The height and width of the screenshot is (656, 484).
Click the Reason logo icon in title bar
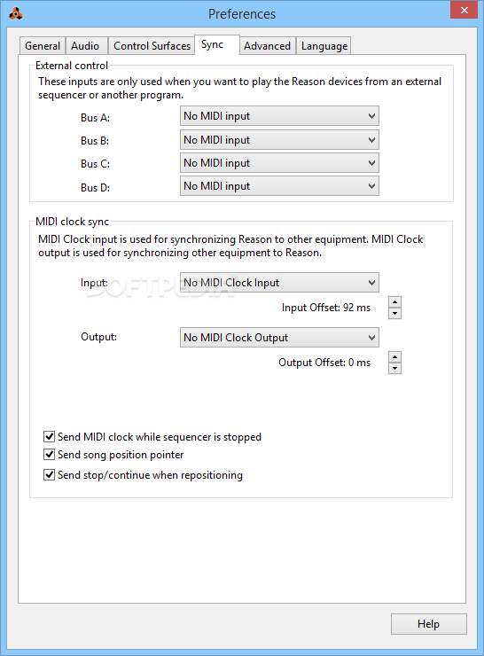click(x=16, y=14)
